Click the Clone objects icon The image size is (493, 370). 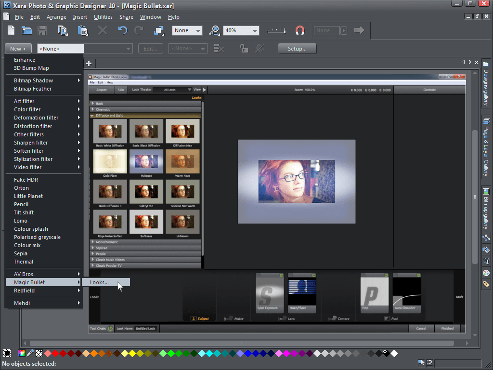159,30
